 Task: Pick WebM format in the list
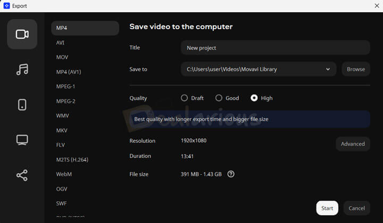pos(64,174)
